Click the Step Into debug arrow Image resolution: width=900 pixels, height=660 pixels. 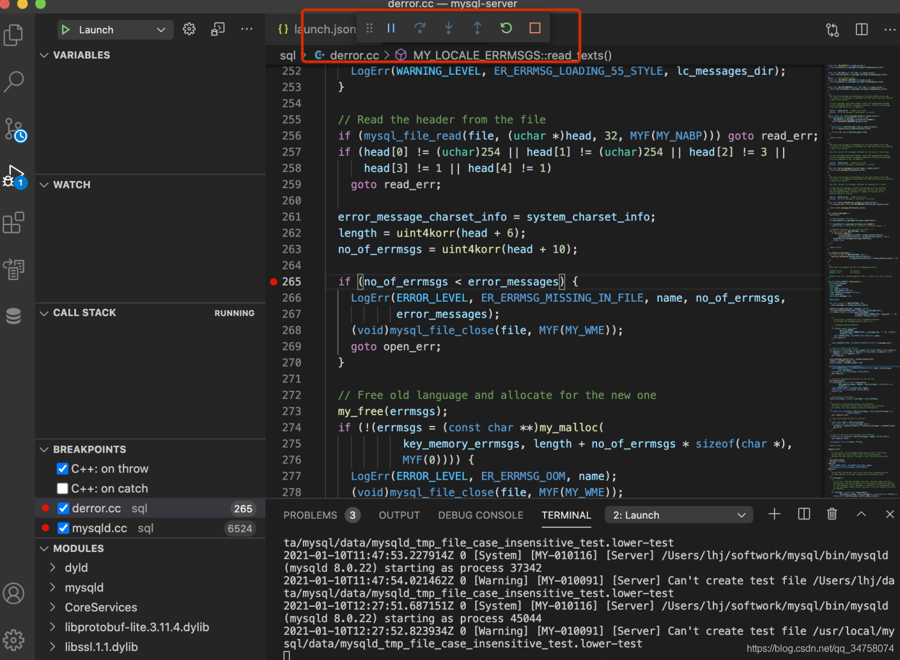coord(448,28)
